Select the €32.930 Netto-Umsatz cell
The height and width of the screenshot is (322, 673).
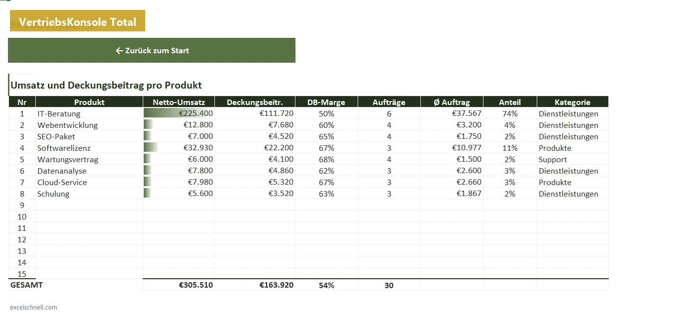(179, 148)
